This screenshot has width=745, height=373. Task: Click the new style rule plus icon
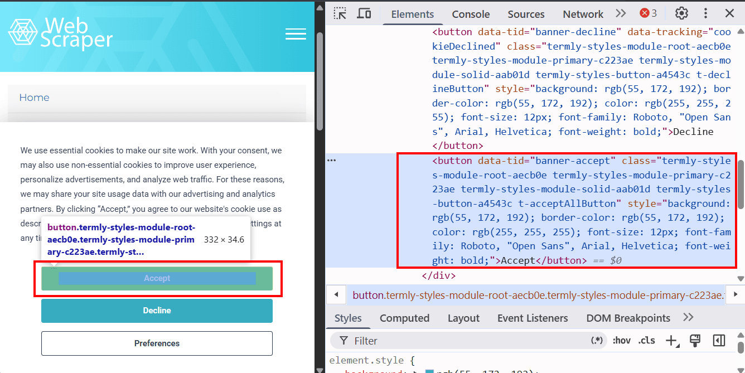(671, 341)
